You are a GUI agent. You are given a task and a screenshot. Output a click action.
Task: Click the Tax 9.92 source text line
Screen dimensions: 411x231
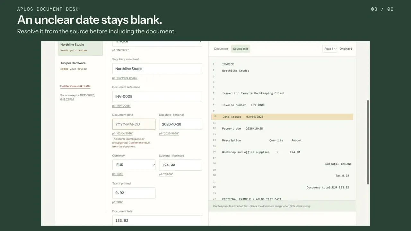pos(342,176)
